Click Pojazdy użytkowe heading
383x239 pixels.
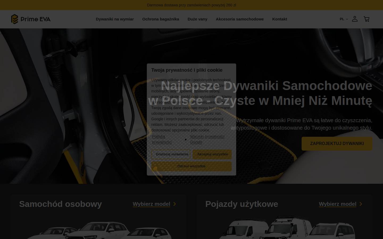click(242, 204)
